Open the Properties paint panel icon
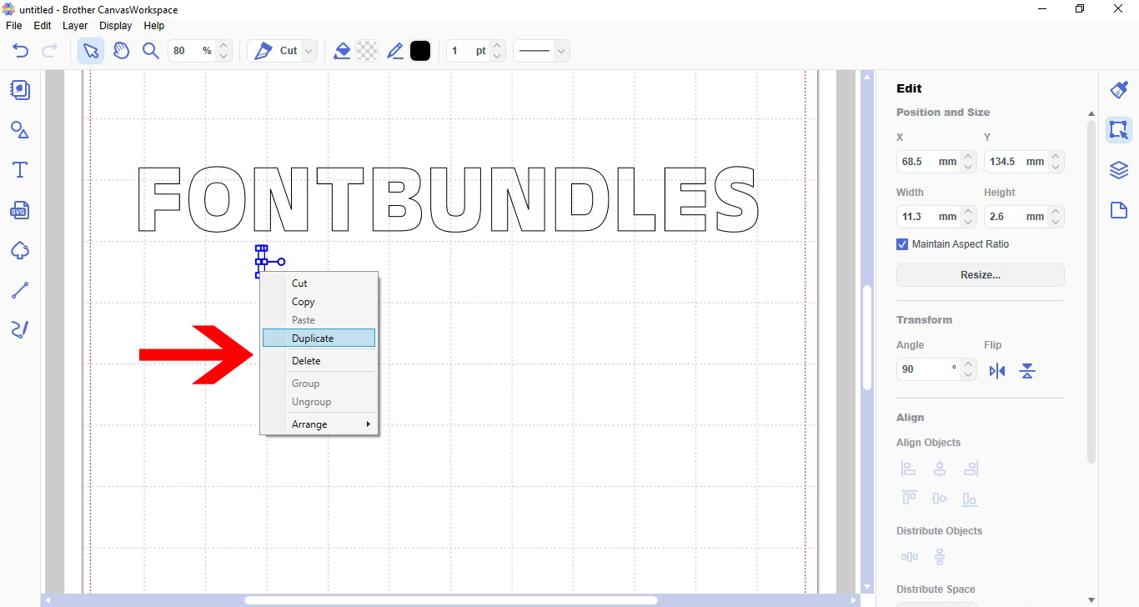This screenshot has width=1139, height=607. pos(1119,90)
